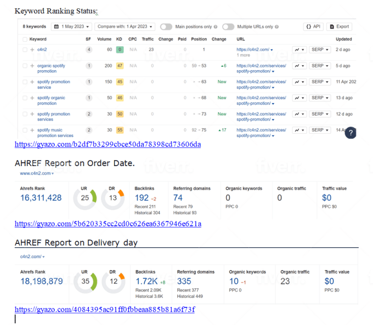Screen dimensions: 373x325
Task: Open SERP dropdown for organic spotify promotion
Action: click(320, 66)
